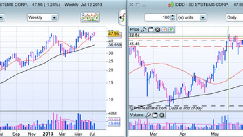Click 'DDD - 3D SYSTEMS CORP.' window title
Viewport: 243px width, 137px height.
pos(202,5)
